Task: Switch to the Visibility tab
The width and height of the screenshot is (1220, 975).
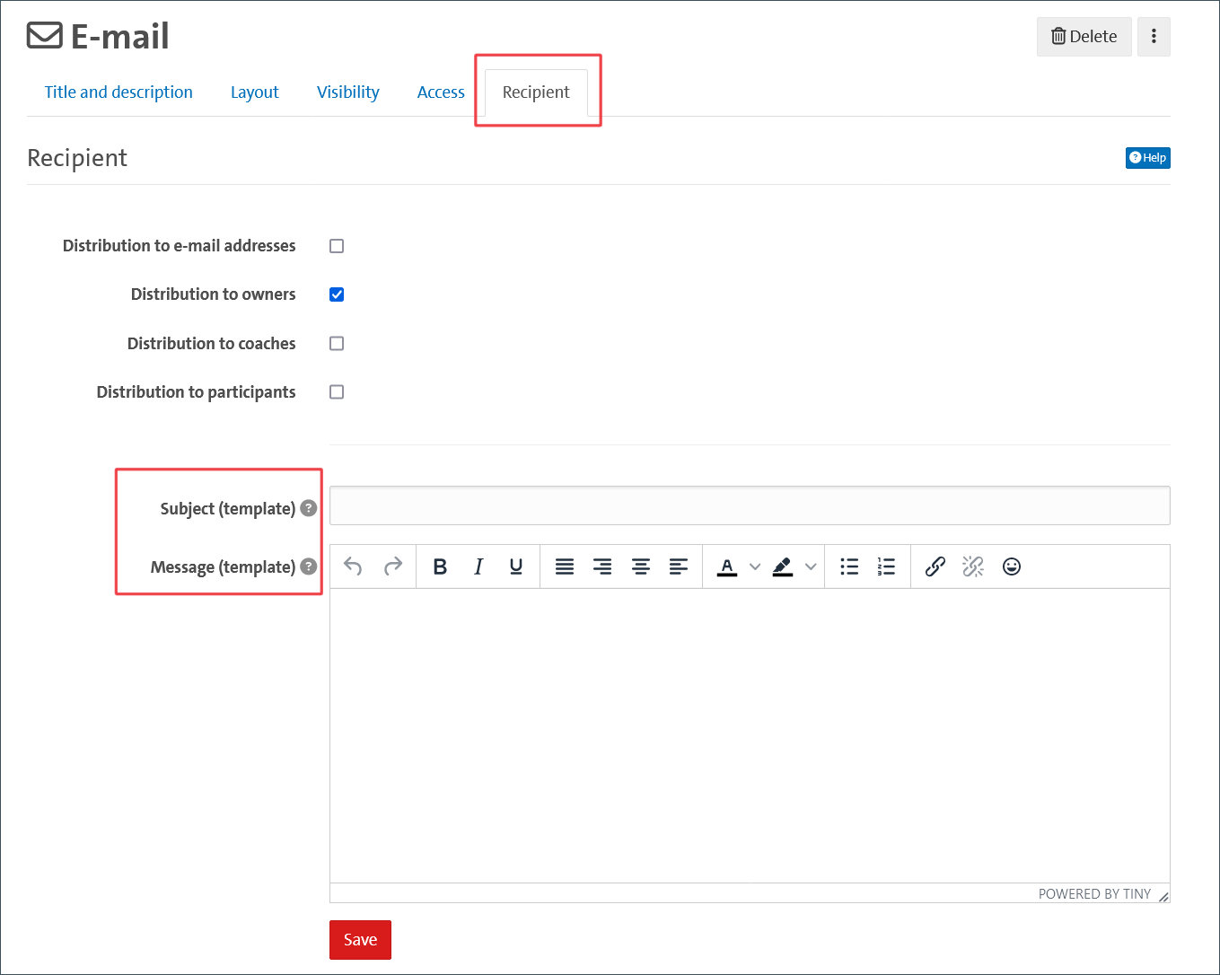Action: click(x=347, y=92)
